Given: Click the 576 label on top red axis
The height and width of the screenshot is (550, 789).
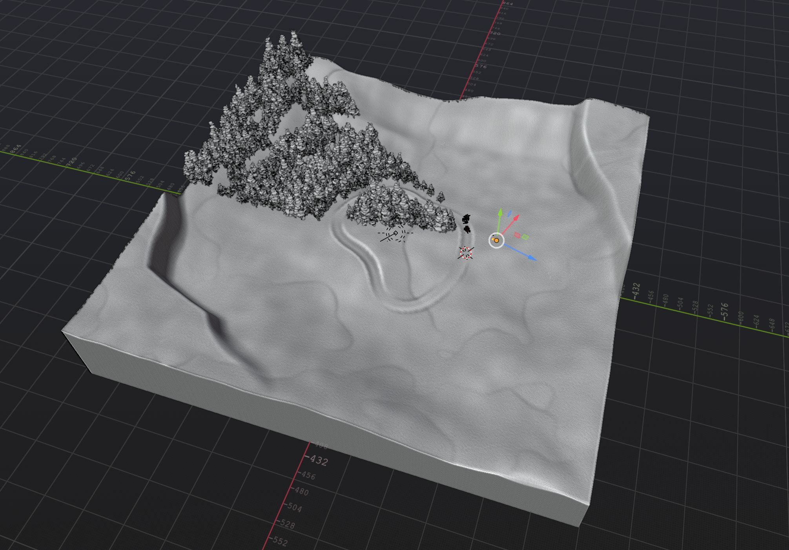Looking at the screenshot, I should coord(481,67).
